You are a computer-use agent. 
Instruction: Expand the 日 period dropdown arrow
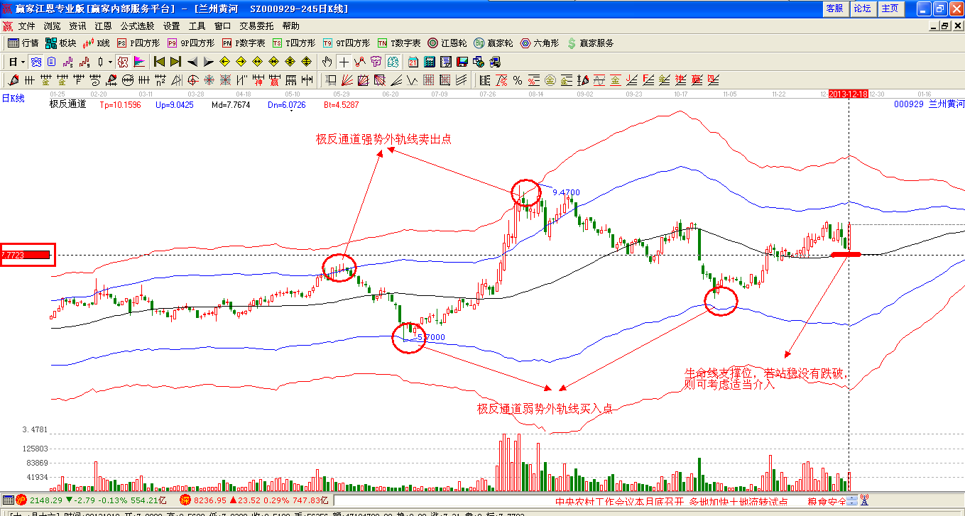click(23, 62)
